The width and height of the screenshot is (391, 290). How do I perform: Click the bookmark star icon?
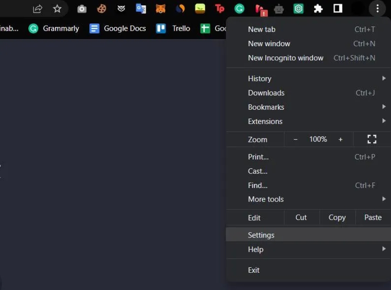(57, 8)
